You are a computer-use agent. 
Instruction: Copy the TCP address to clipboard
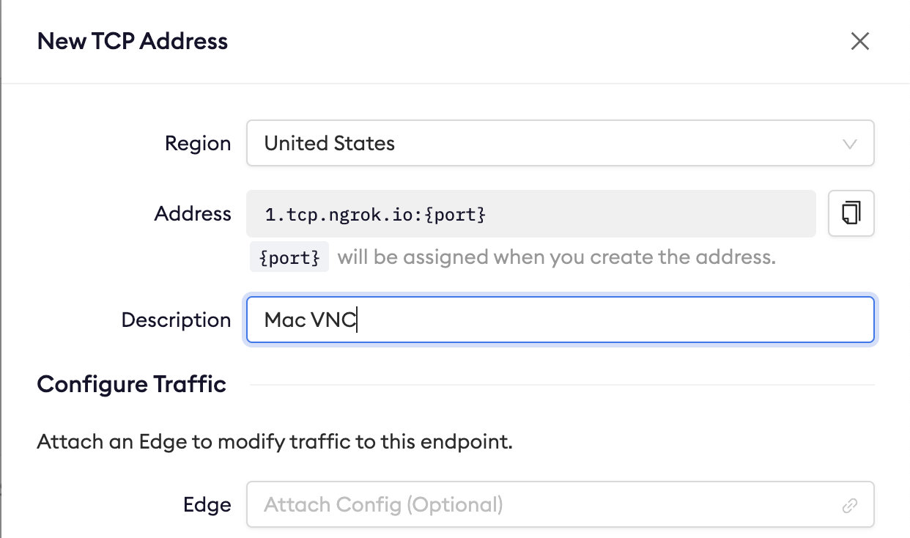pos(851,214)
